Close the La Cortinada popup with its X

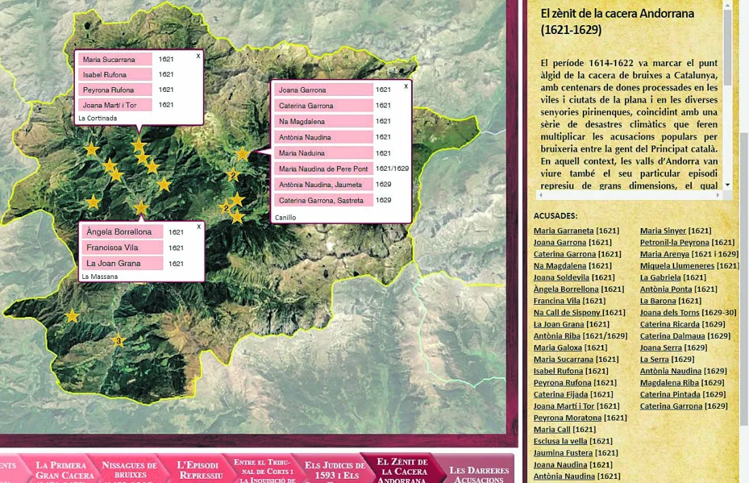[x=198, y=56]
